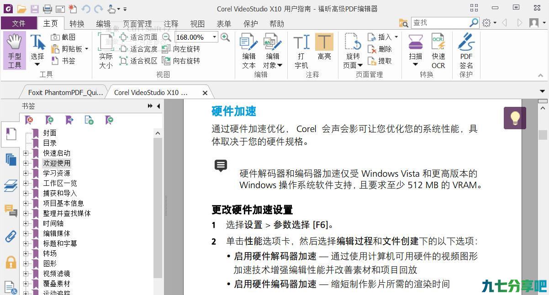The width and height of the screenshot is (549, 295).
Task: Add a new bookmark with plus icon
Action: [49, 120]
